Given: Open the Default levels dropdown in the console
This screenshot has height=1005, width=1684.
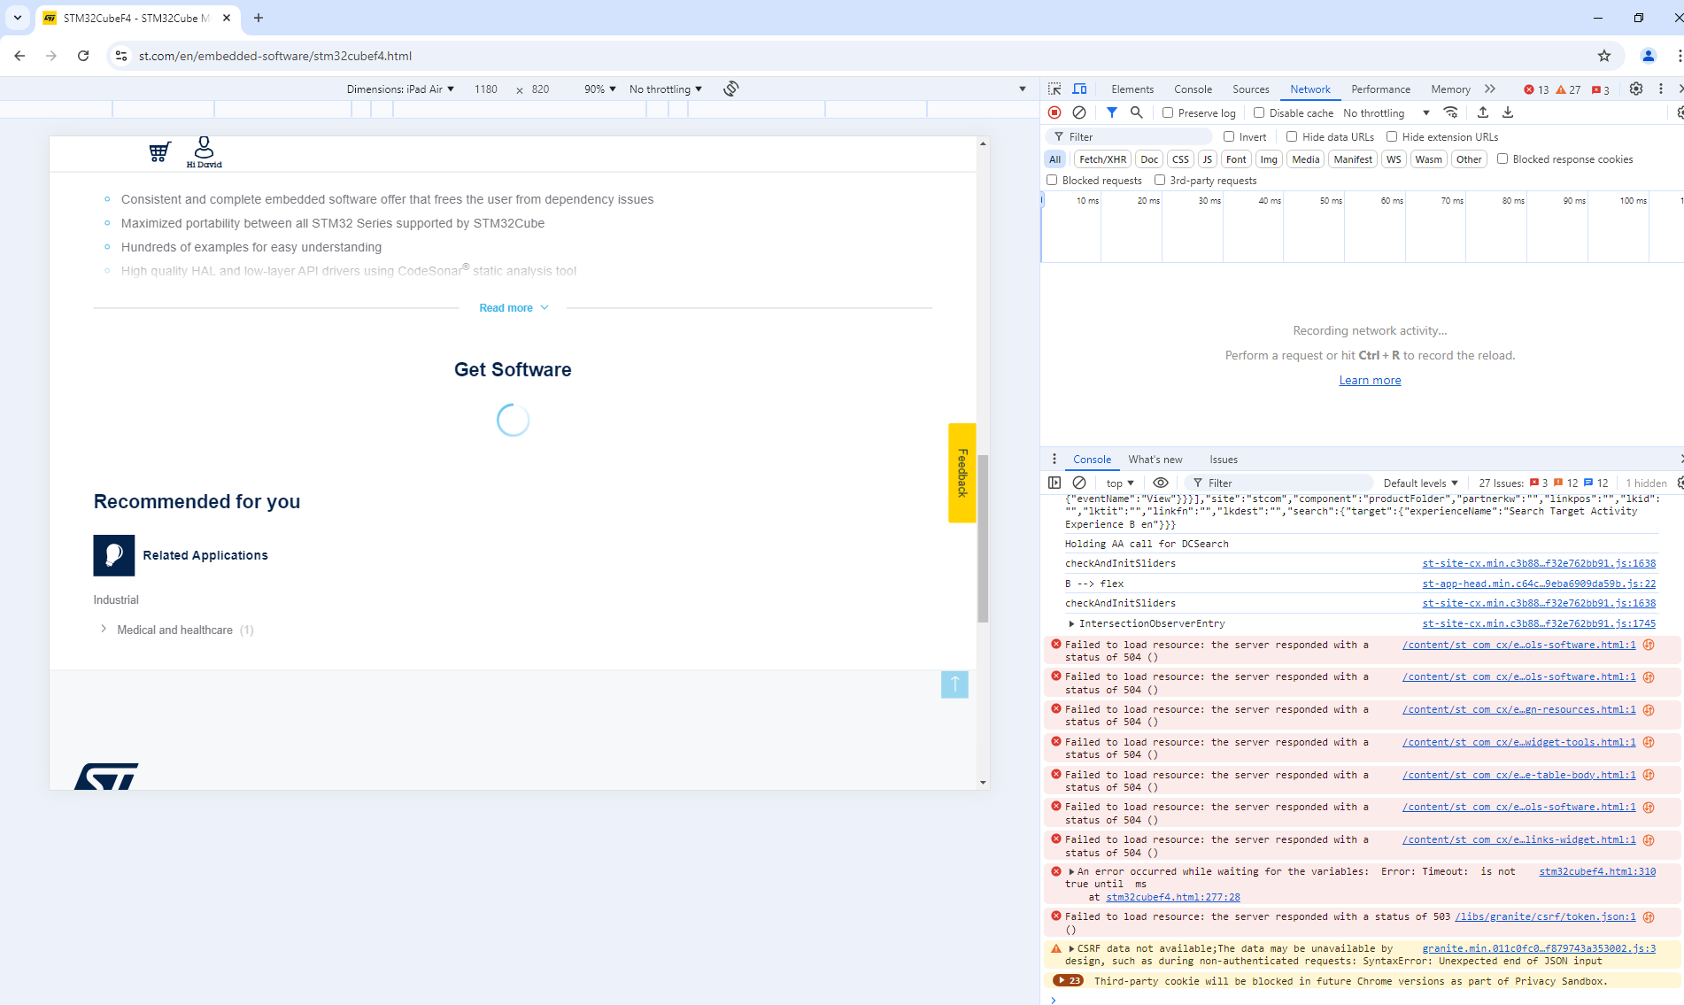Looking at the screenshot, I should tap(1420, 483).
